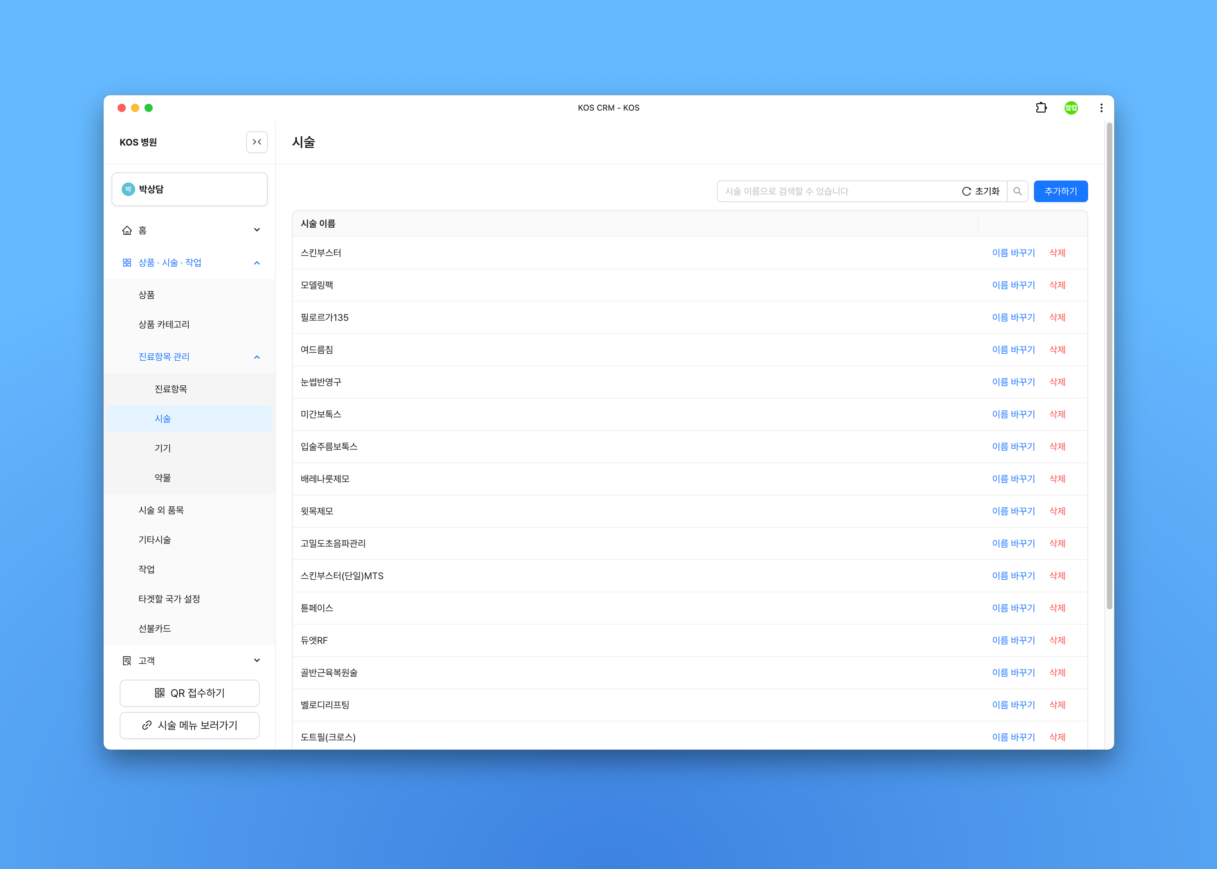Select the 시술 submenu item
The image size is (1217, 869).
(x=190, y=419)
